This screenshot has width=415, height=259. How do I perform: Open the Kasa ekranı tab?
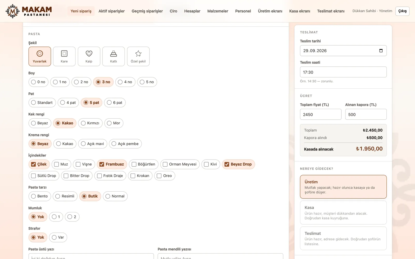[300, 11]
